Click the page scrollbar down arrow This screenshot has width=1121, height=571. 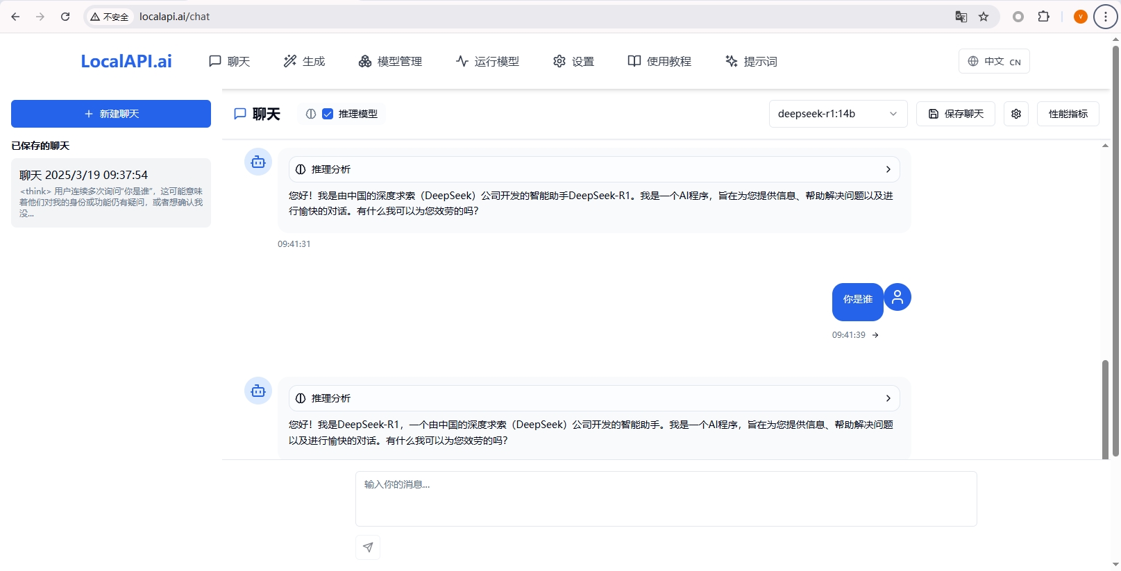(x=1115, y=565)
